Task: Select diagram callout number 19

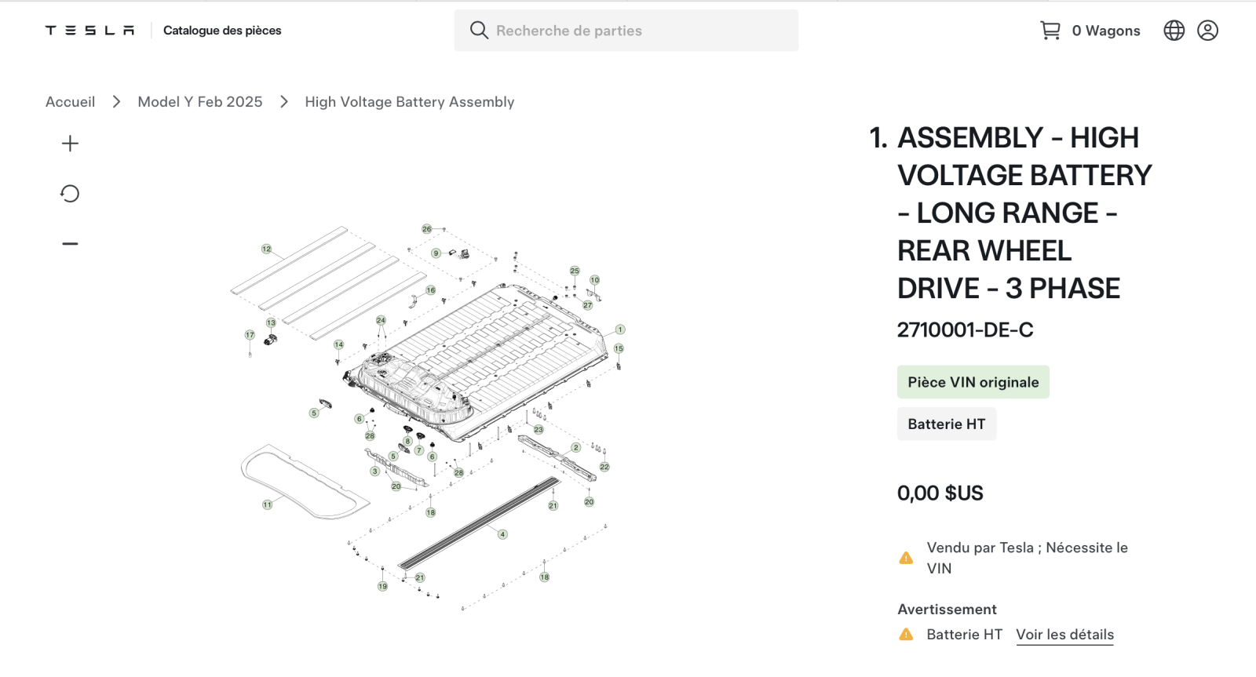Action: pos(382,586)
